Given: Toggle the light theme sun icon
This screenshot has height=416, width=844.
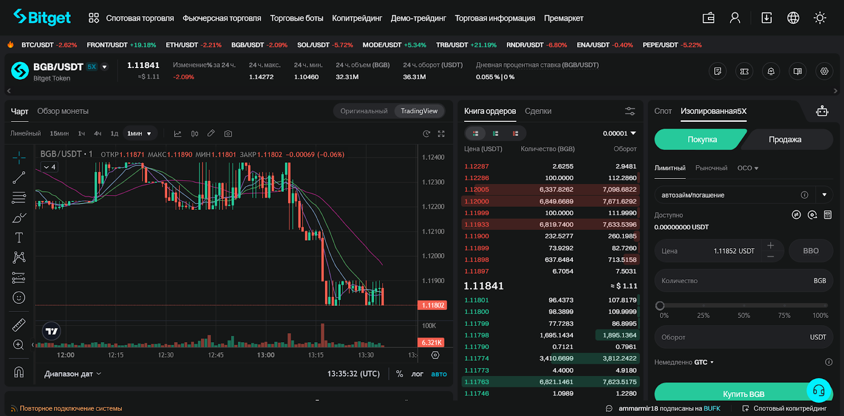Looking at the screenshot, I should tap(820, 18).
